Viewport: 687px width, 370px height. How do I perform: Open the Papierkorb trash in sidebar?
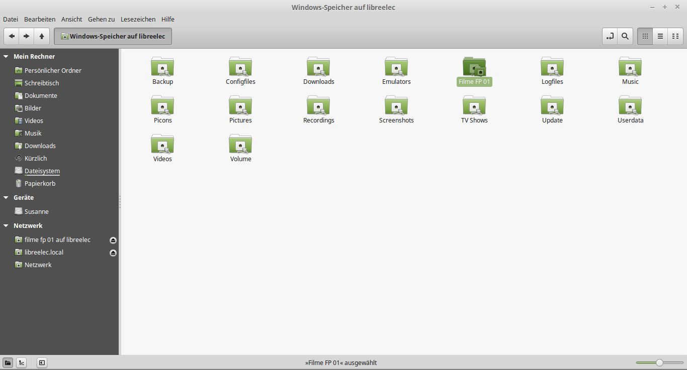point(40,184)
